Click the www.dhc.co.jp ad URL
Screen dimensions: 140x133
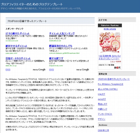point(11,66)
